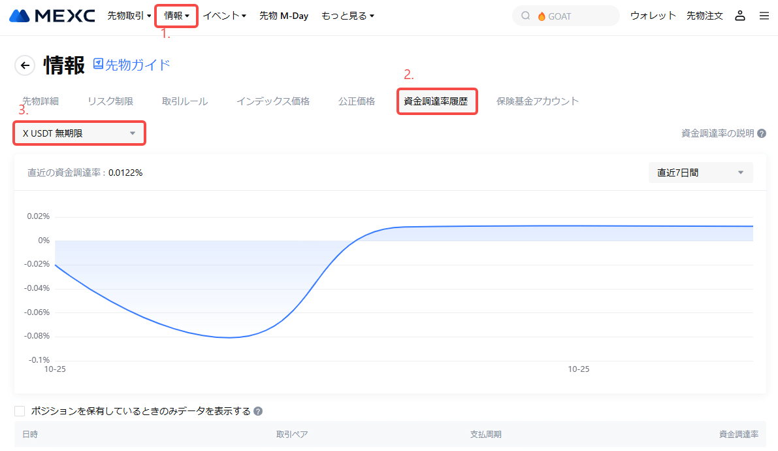
Task: Click the MEXC logo
Action: click(52, 16)
